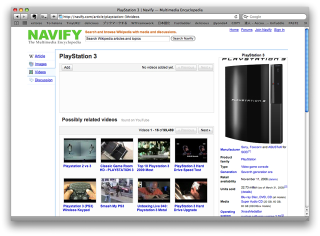Open the Evernote elephant toolbar icon

click(34, 16)
